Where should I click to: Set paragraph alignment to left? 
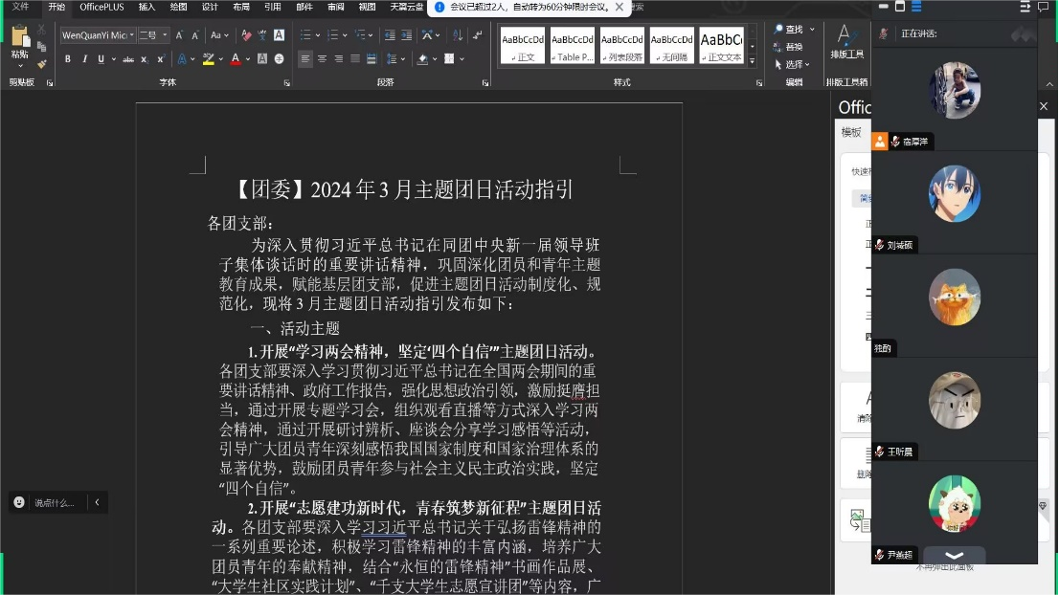(x=305, y=59)
